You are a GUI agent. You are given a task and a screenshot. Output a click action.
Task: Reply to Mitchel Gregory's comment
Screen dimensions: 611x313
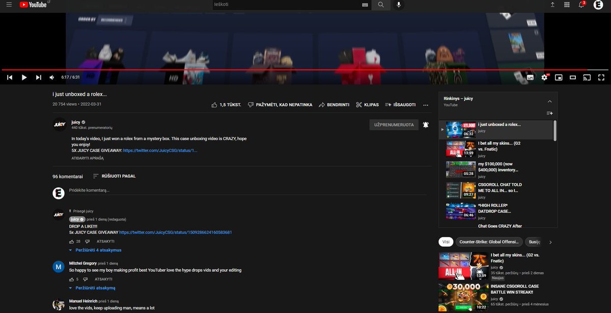(103, 279)
